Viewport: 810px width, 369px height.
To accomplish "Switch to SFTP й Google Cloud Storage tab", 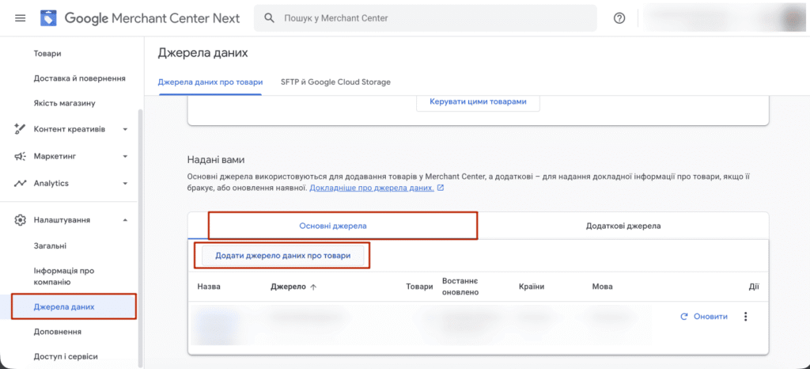I will click(x=335, y=82).
